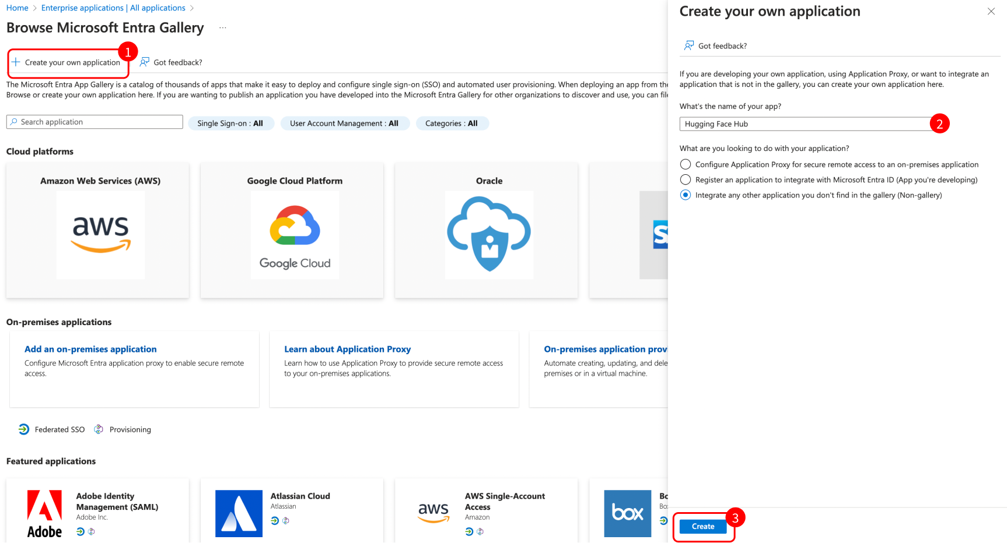Click the Adobe logo on Adobe Identity Management tile
Screen dimensions: 1007x543
tap(44, 513)
